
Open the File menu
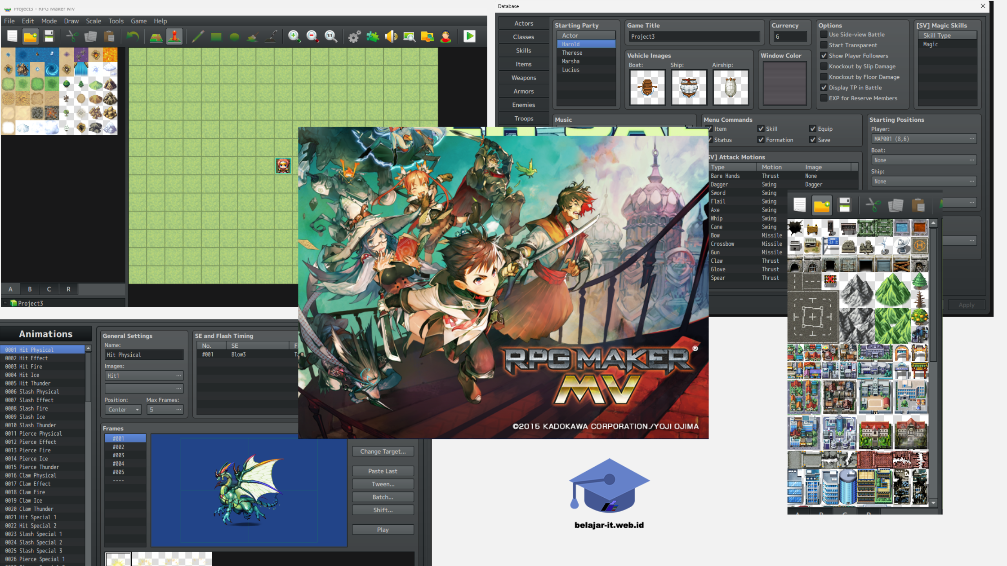pyautogui.click(x=9, y=21)
